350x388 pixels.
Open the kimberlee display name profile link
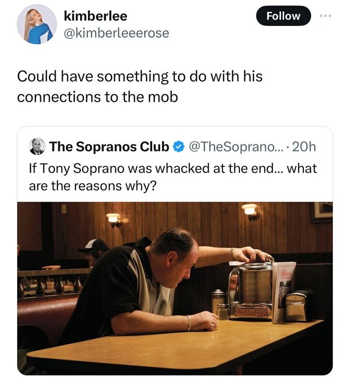tap(95, 16)
